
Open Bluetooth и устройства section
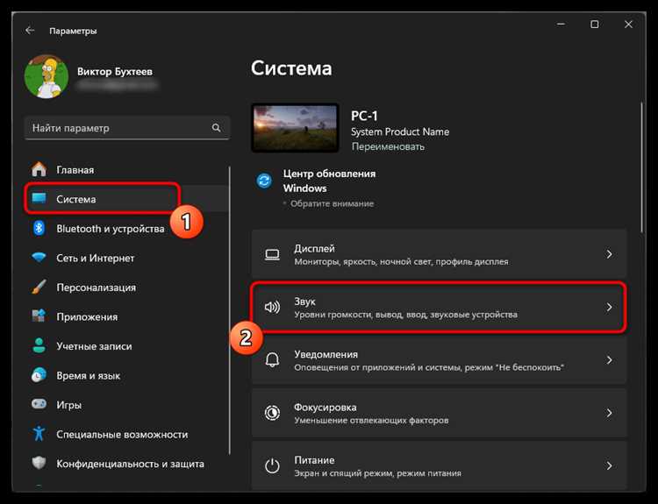pos(126,229)
